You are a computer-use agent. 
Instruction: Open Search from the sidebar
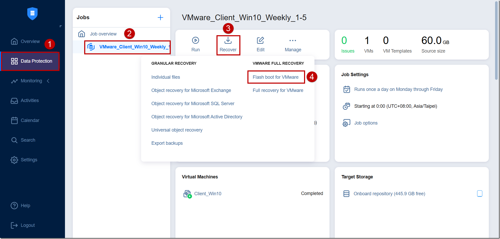coord(28,140)
